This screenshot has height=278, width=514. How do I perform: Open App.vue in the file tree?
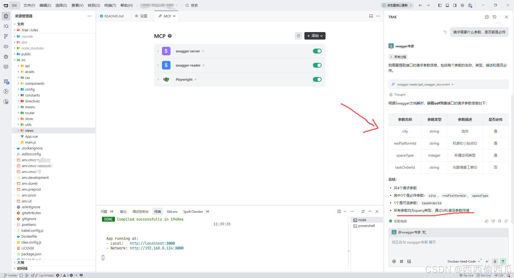31,136
